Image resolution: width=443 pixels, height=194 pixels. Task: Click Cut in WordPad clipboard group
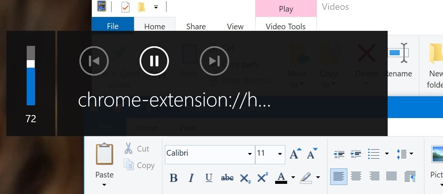[x=137, y=149]
